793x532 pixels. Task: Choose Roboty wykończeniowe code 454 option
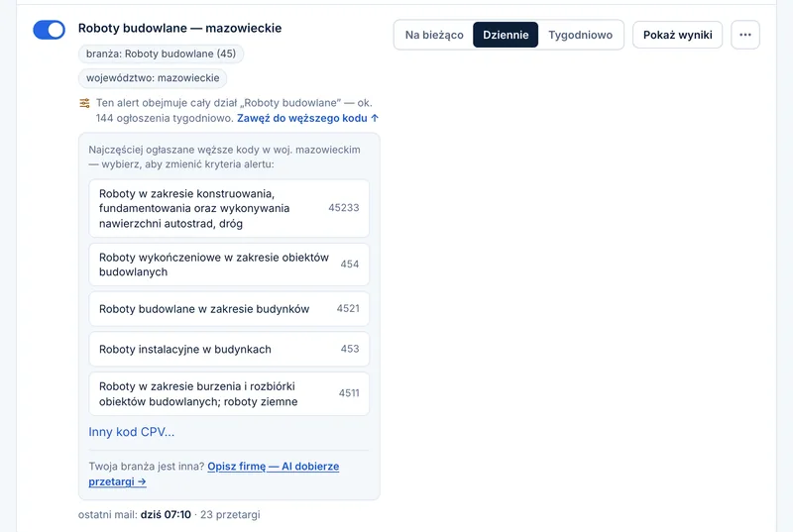[229, 265]
